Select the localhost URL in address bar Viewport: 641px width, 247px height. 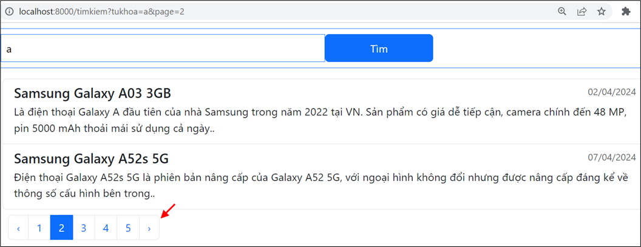pyautogui.click(x=102, y=12)
